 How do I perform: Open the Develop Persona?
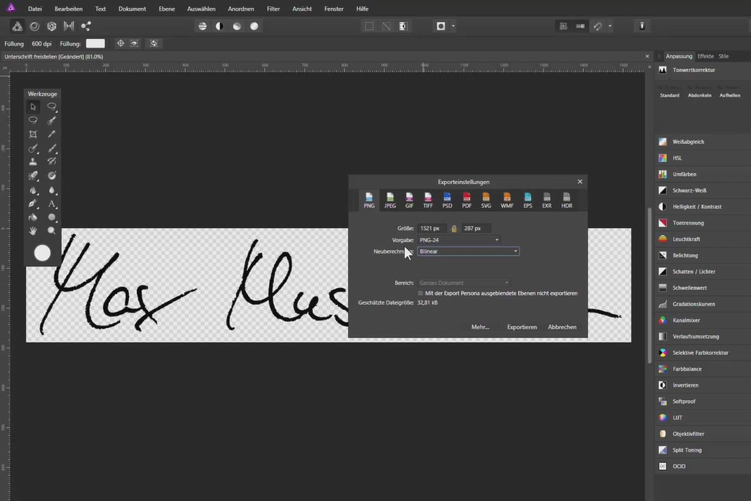point(52,26)
